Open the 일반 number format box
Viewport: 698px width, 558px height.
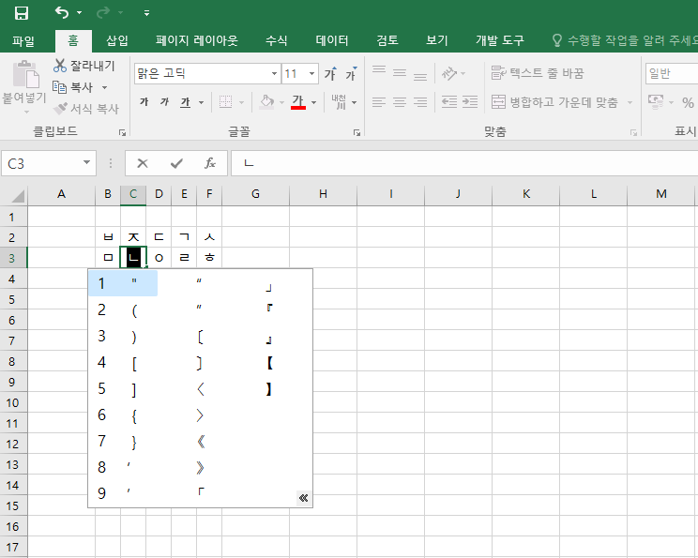point(672,73)
